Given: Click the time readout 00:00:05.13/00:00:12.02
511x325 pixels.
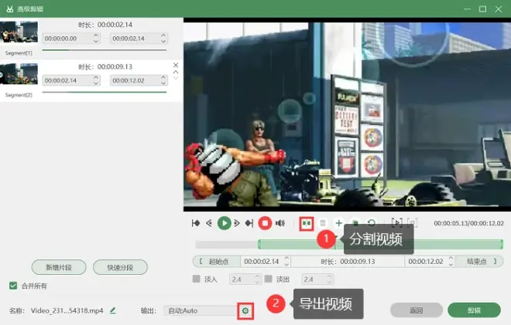Looking at the screenshot, I should [x=468, y=223].
